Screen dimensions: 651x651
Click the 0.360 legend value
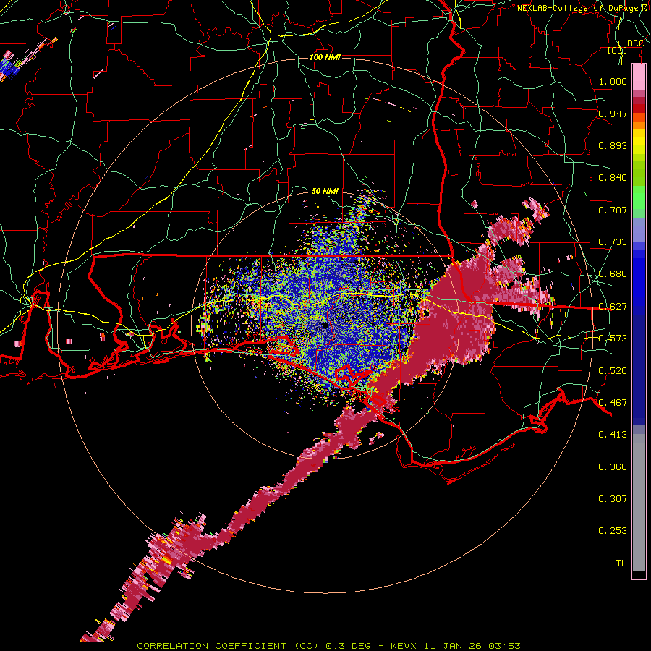[x=613, y=467]
